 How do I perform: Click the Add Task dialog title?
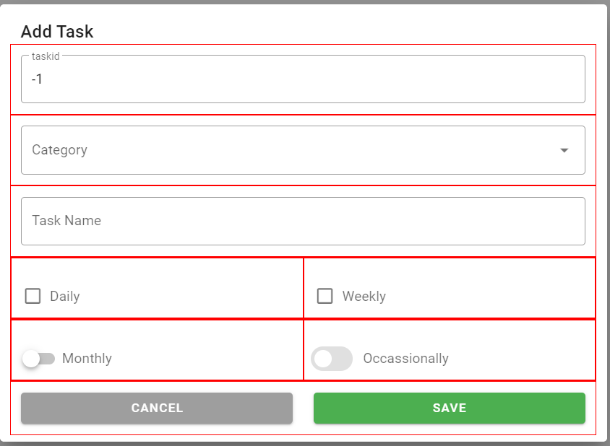point(57,32)
